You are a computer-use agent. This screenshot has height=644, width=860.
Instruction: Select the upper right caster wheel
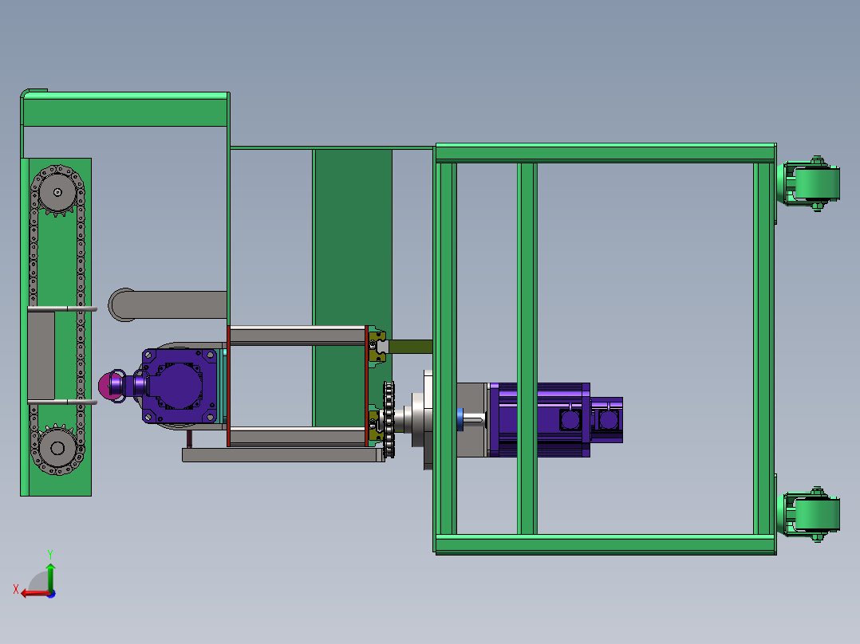click(816, 183)
